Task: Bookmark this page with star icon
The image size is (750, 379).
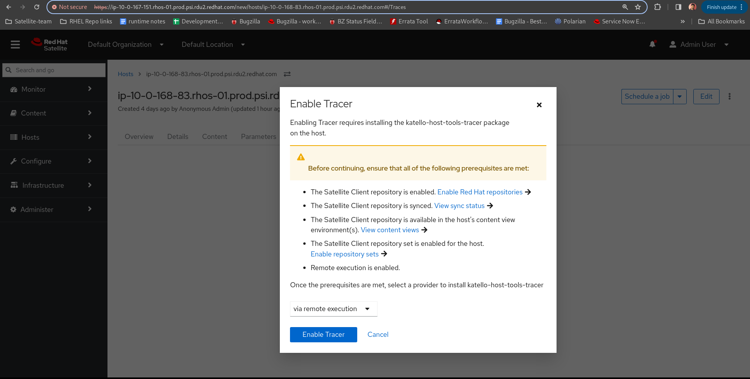Action: [x=638, y=7]
